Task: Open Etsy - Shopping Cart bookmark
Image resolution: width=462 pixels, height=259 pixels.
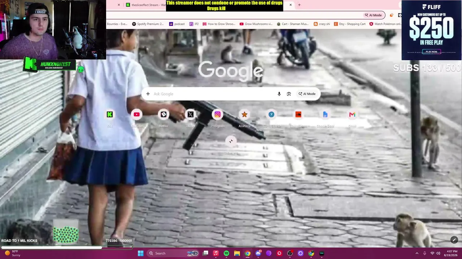Action: [x=349, y=24]
